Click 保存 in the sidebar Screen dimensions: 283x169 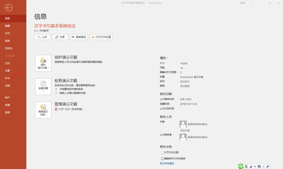13,41
